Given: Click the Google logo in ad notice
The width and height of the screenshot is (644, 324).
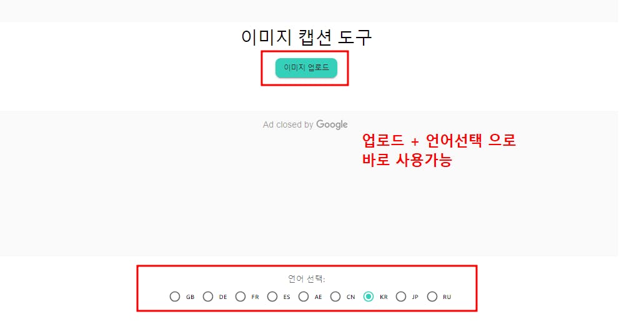Looking at the screenshot, I should (x=332, y=124).
